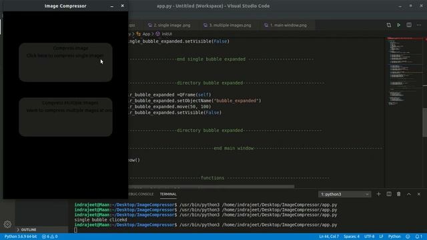This screenshot has height=240, width=427.
Task: Switch to the DEBUG CONSOLE panel tab
Action: pos(141,194)
